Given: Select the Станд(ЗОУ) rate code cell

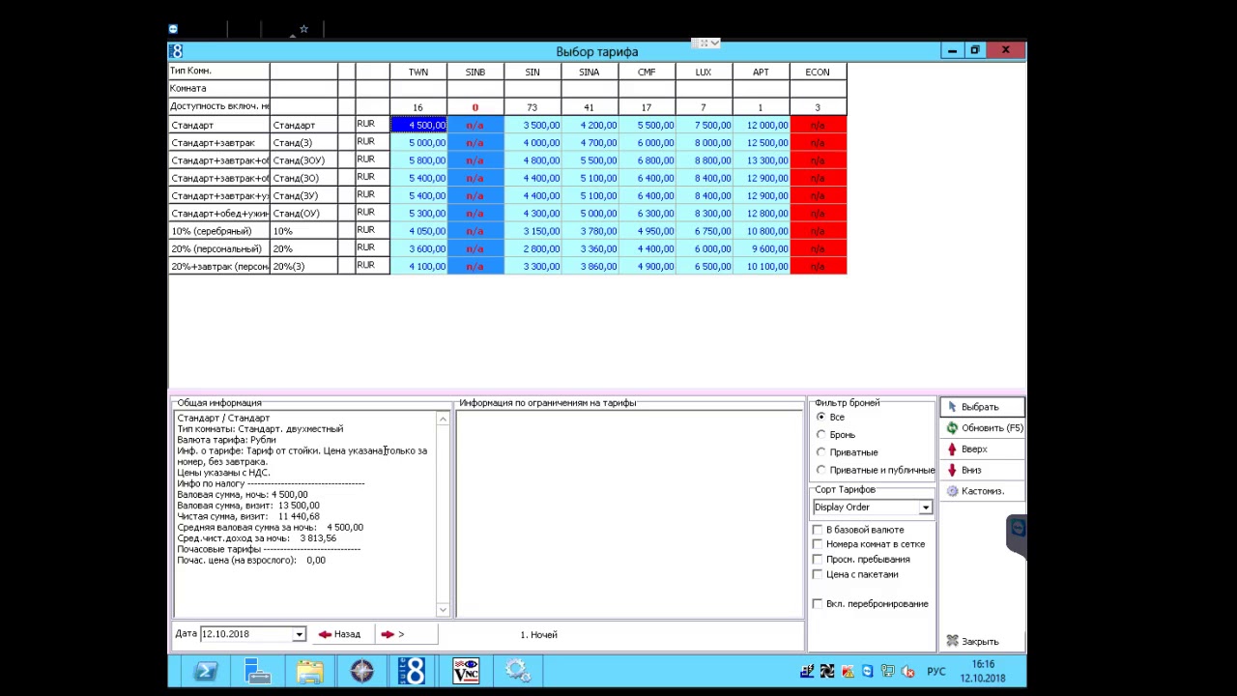Looking at the screenshot, I should point(303,160).
